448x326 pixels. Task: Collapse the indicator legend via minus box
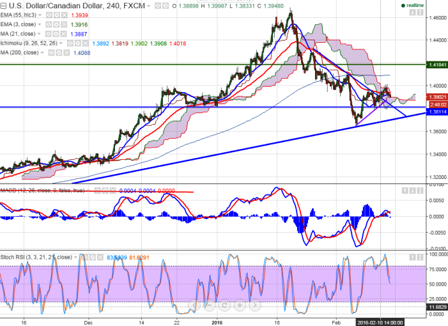3,6
